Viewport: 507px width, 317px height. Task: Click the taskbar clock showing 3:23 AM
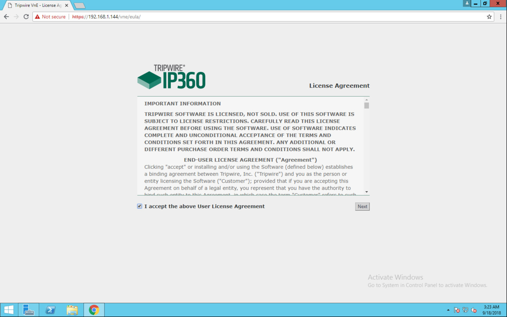tap(491, 310)
